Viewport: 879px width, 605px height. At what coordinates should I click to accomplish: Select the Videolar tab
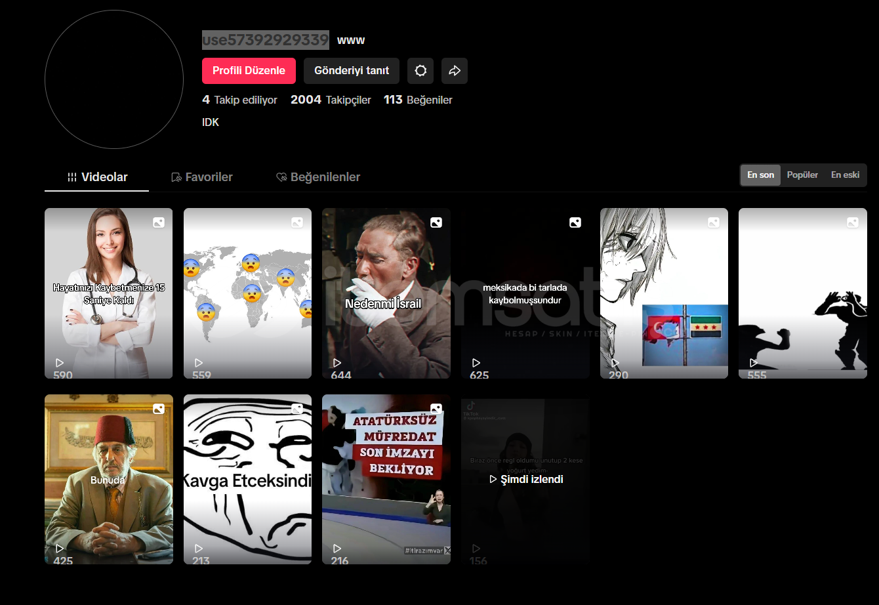97,177
